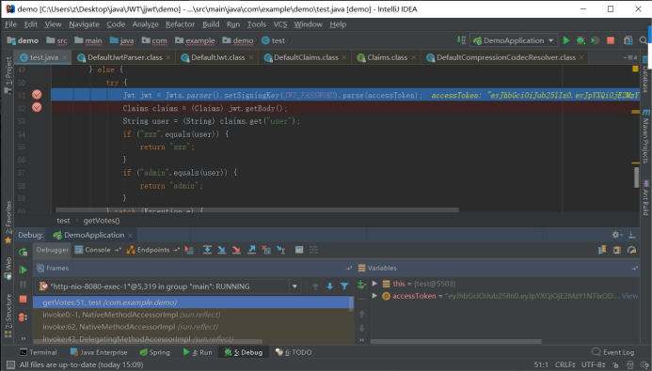
Task: Click the Trace Current Stream Chain icon
Action: 313,250
